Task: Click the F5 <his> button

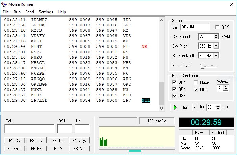Action: pos(15,148)
